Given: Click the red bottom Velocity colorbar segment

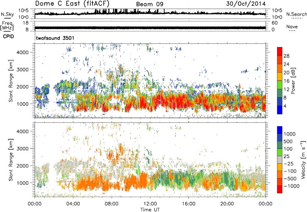Looking at the screenshot, I should coord(280,189).
